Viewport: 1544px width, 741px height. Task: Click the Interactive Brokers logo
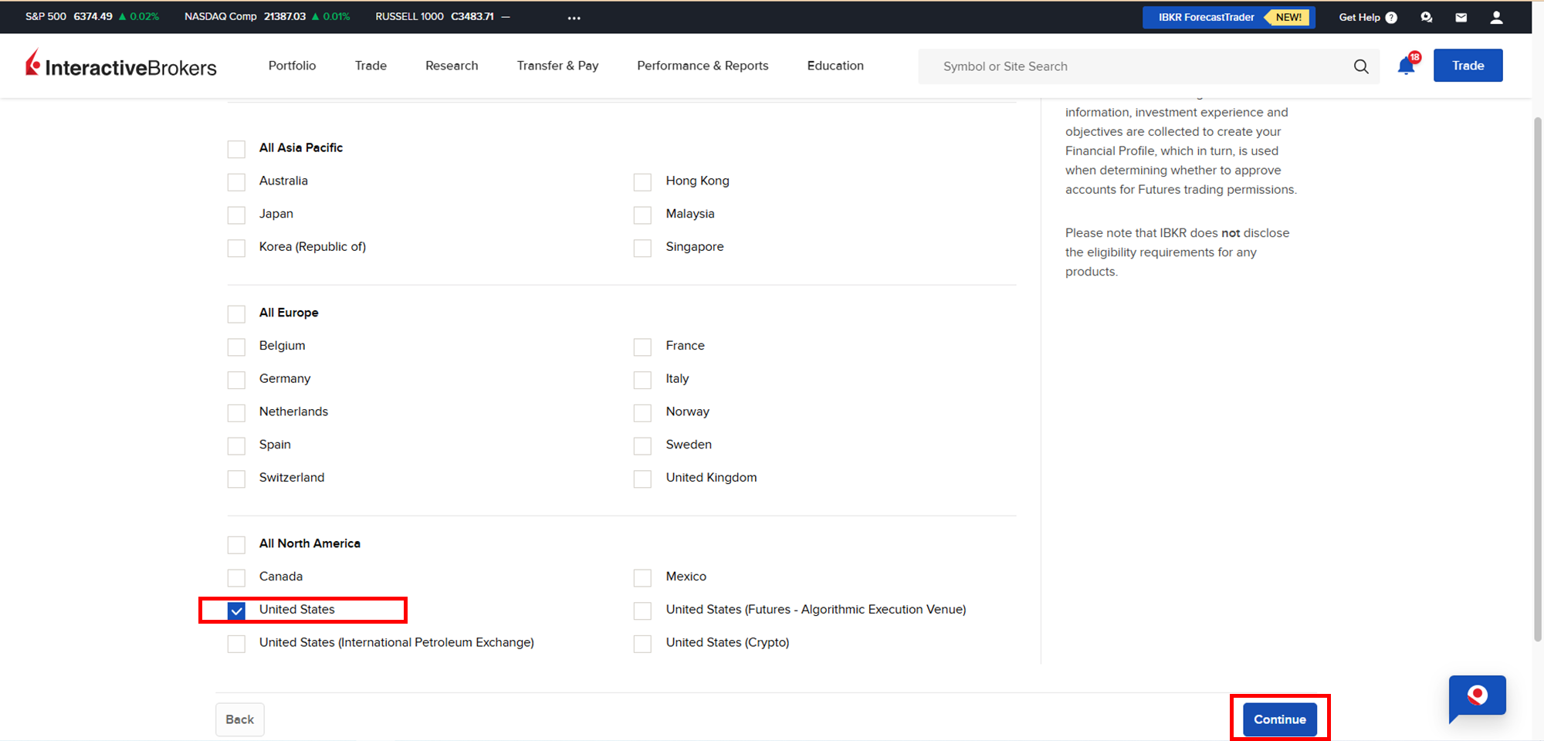point(121,66)
